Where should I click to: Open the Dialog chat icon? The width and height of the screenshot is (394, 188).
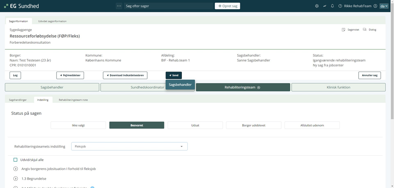(x=365, y=29)
